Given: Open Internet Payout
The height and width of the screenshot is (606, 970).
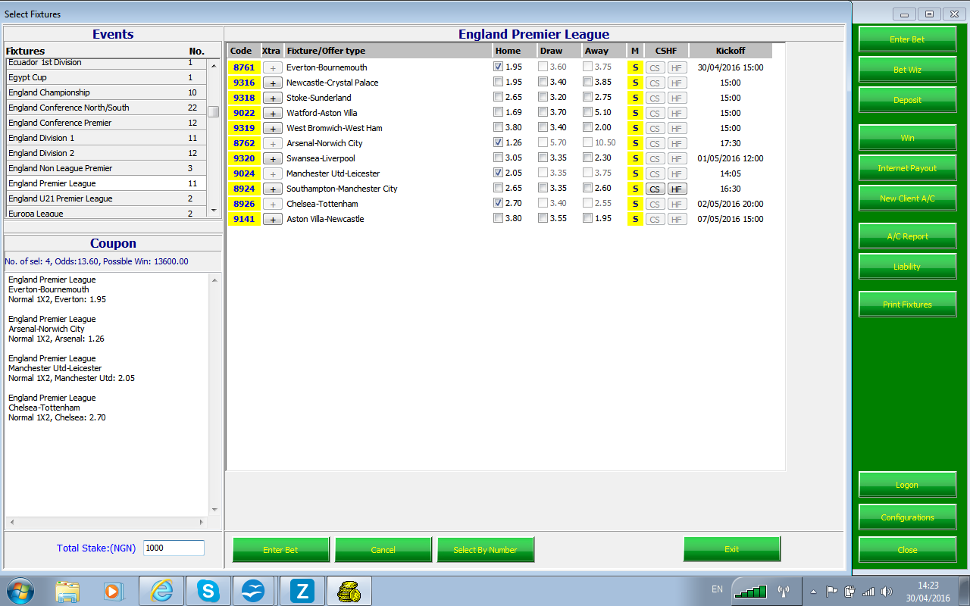Looking at the screenshot, I should pos(907,168).
